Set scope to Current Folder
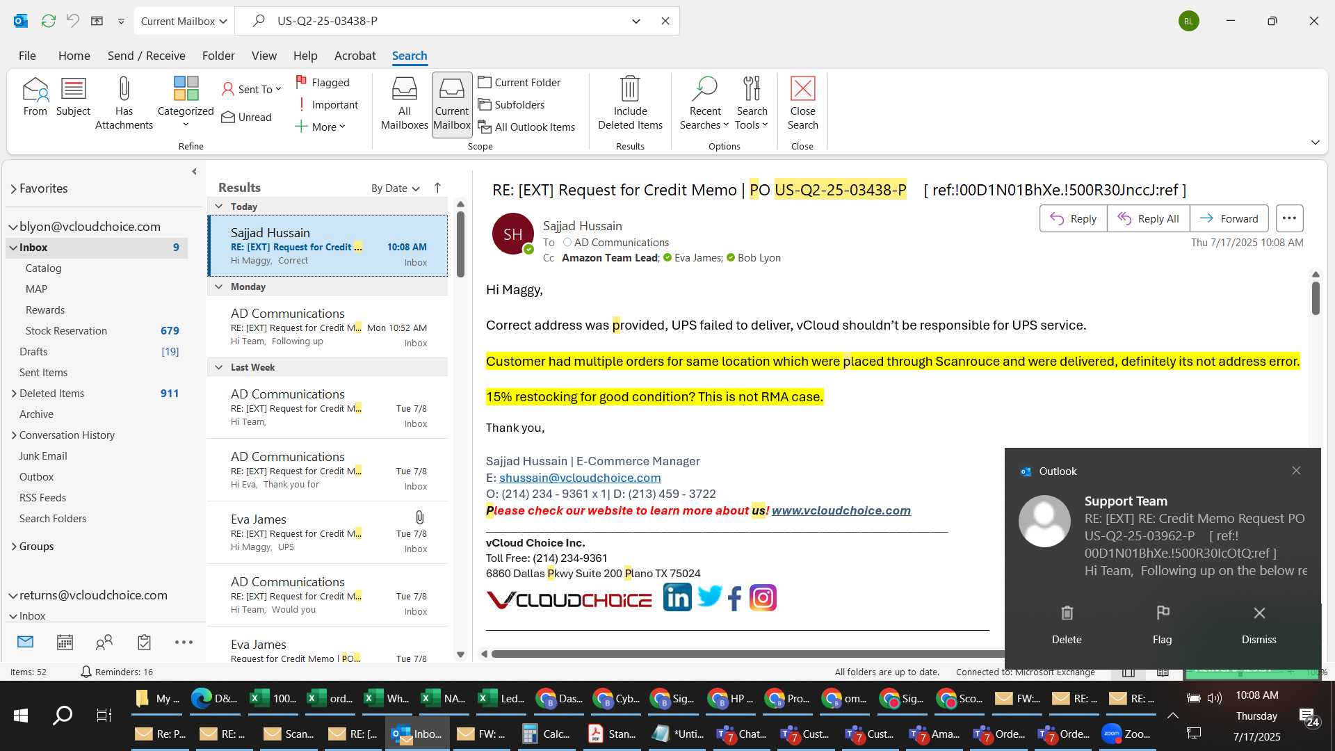This screenshot has width=1335, height=751. click(519, 82)
